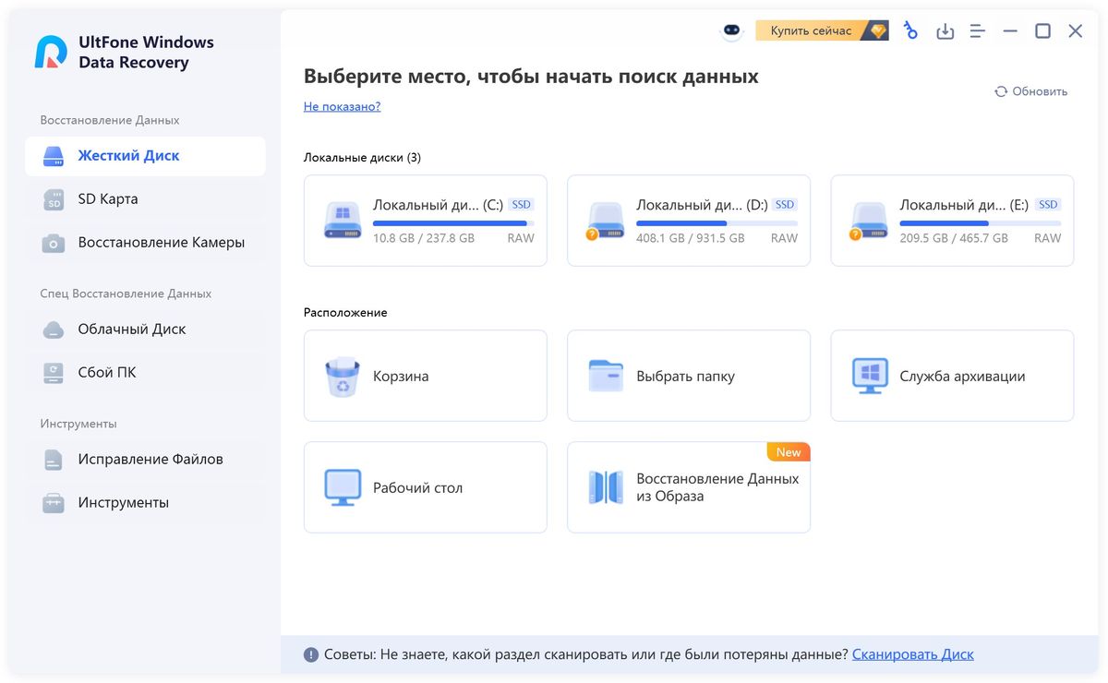Click the key registration icon
Screen dimensions: 1108x683
(910, 31)
